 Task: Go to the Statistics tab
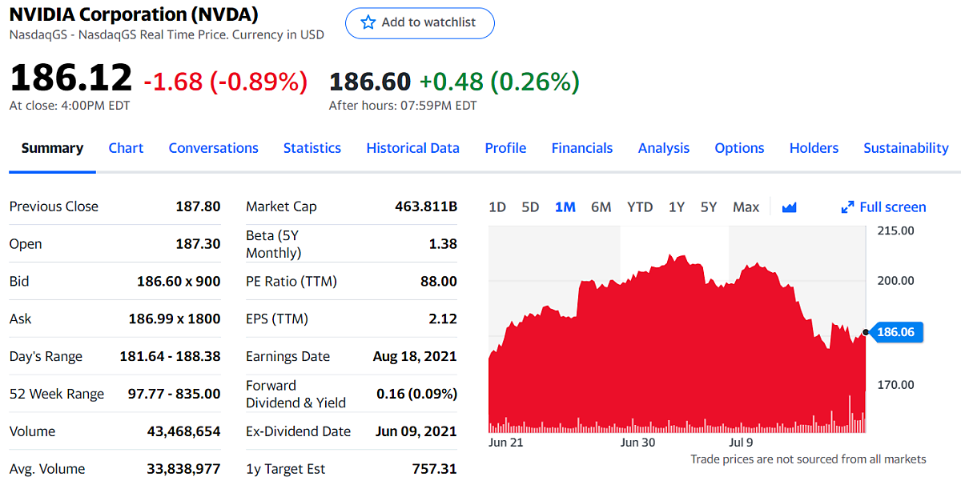coord(312,148)
